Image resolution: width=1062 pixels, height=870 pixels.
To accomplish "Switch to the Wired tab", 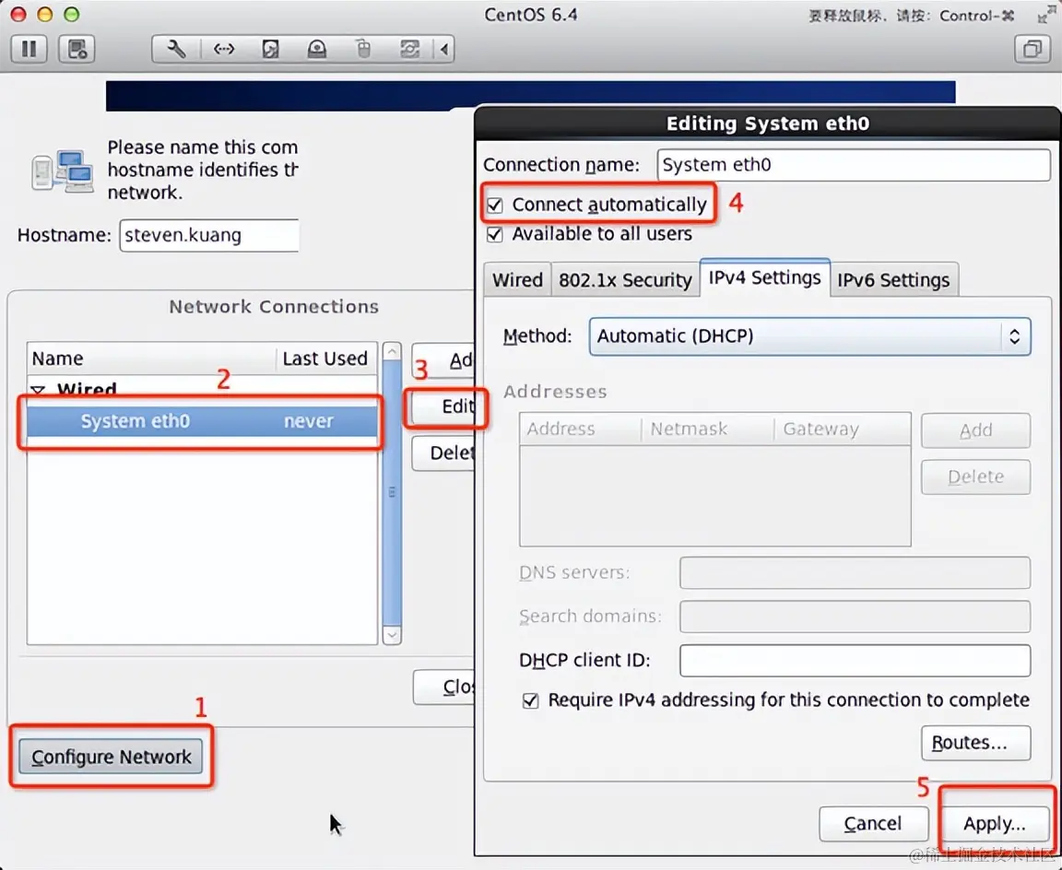I will click(517, 279).
